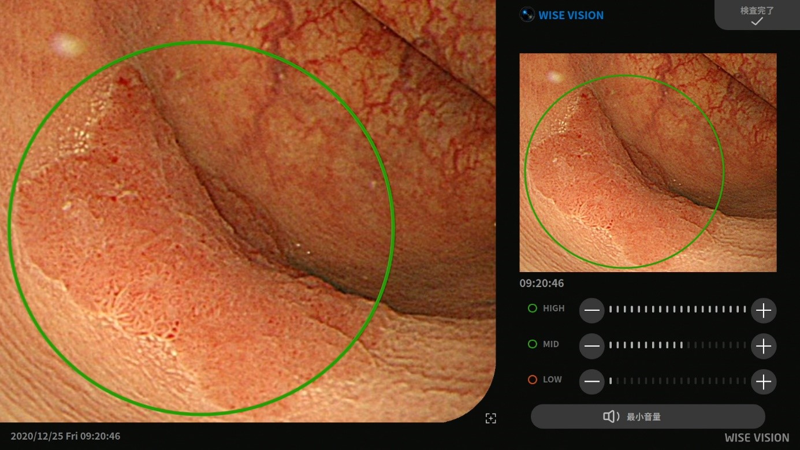Image resolution: width=800 pixels, height=450 pixels.
Task: Set volume with 最小音量 speaker button
Action: 648,416
